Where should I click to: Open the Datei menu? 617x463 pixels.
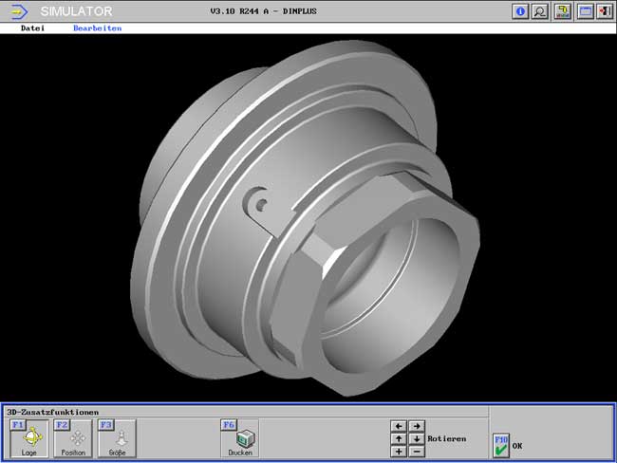pyautogui.click(x=32, y=28)
